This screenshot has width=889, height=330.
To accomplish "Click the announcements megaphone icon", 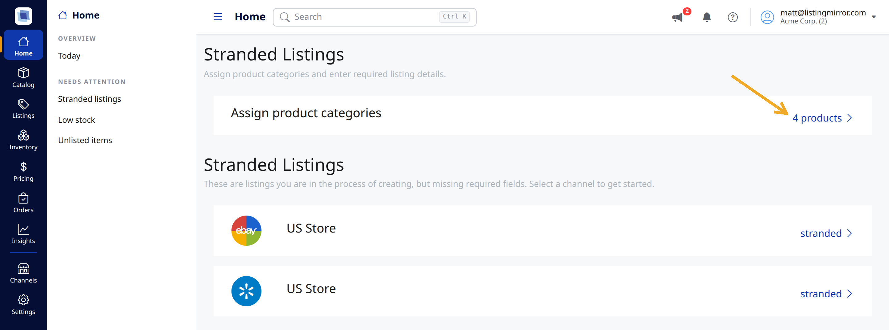I will 678,17.
